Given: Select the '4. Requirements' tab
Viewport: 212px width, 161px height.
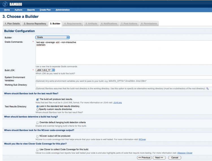Looking at the screenshot, I should coord(73,23).
